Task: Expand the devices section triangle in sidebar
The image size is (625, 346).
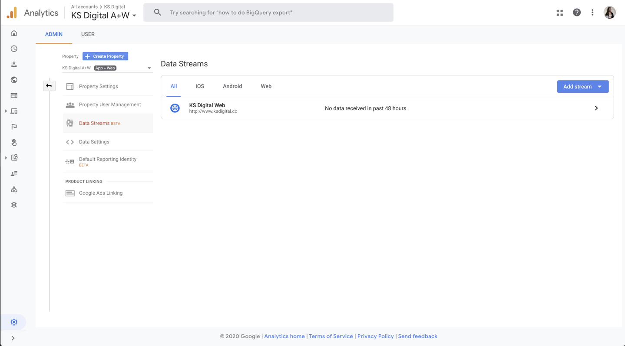Action: point(6,111)
